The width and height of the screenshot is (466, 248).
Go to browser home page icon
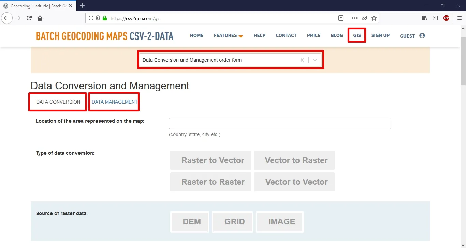[40, 18]
